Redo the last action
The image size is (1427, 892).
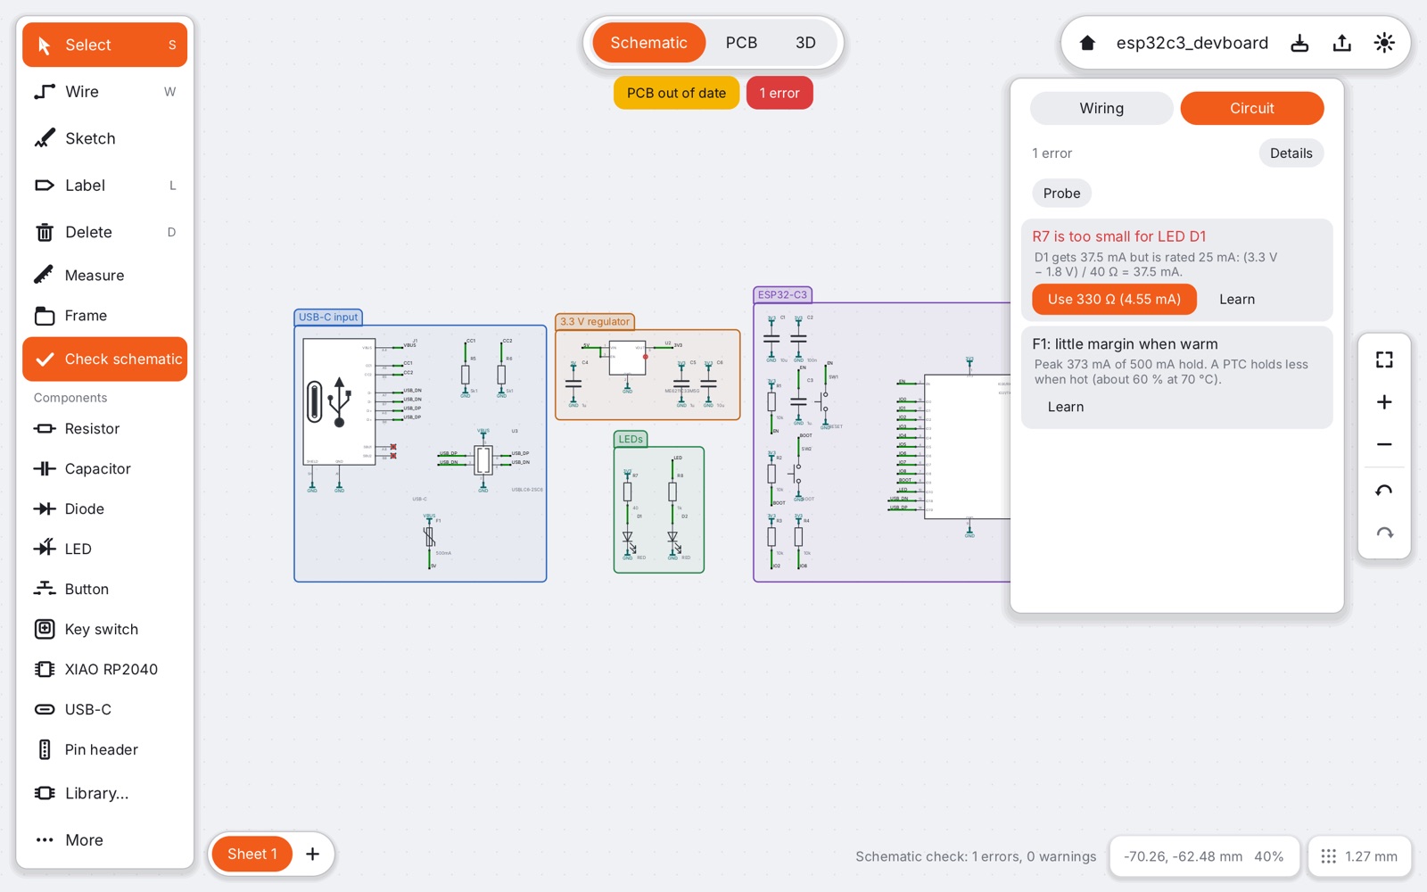click(x=1384, y=533)
